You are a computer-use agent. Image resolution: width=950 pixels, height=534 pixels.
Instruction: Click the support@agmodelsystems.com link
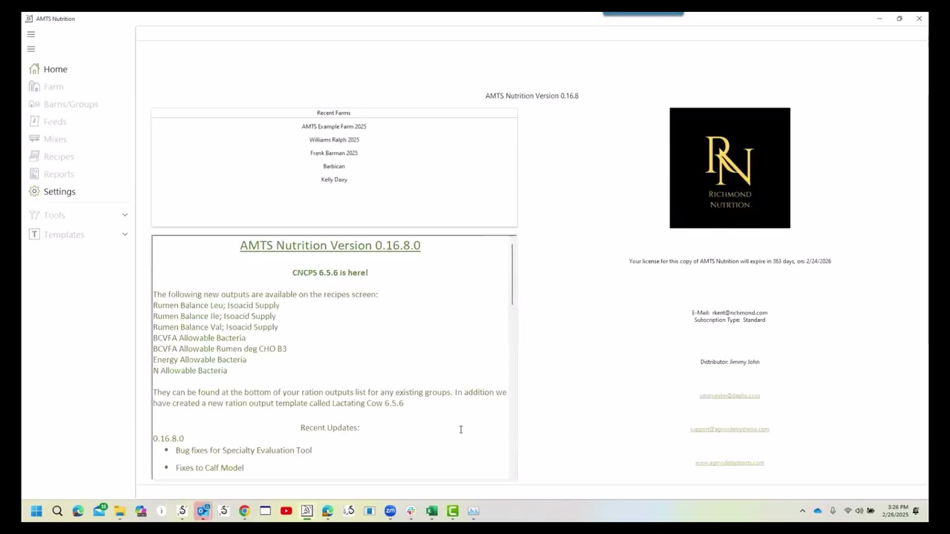coord(730,429)
